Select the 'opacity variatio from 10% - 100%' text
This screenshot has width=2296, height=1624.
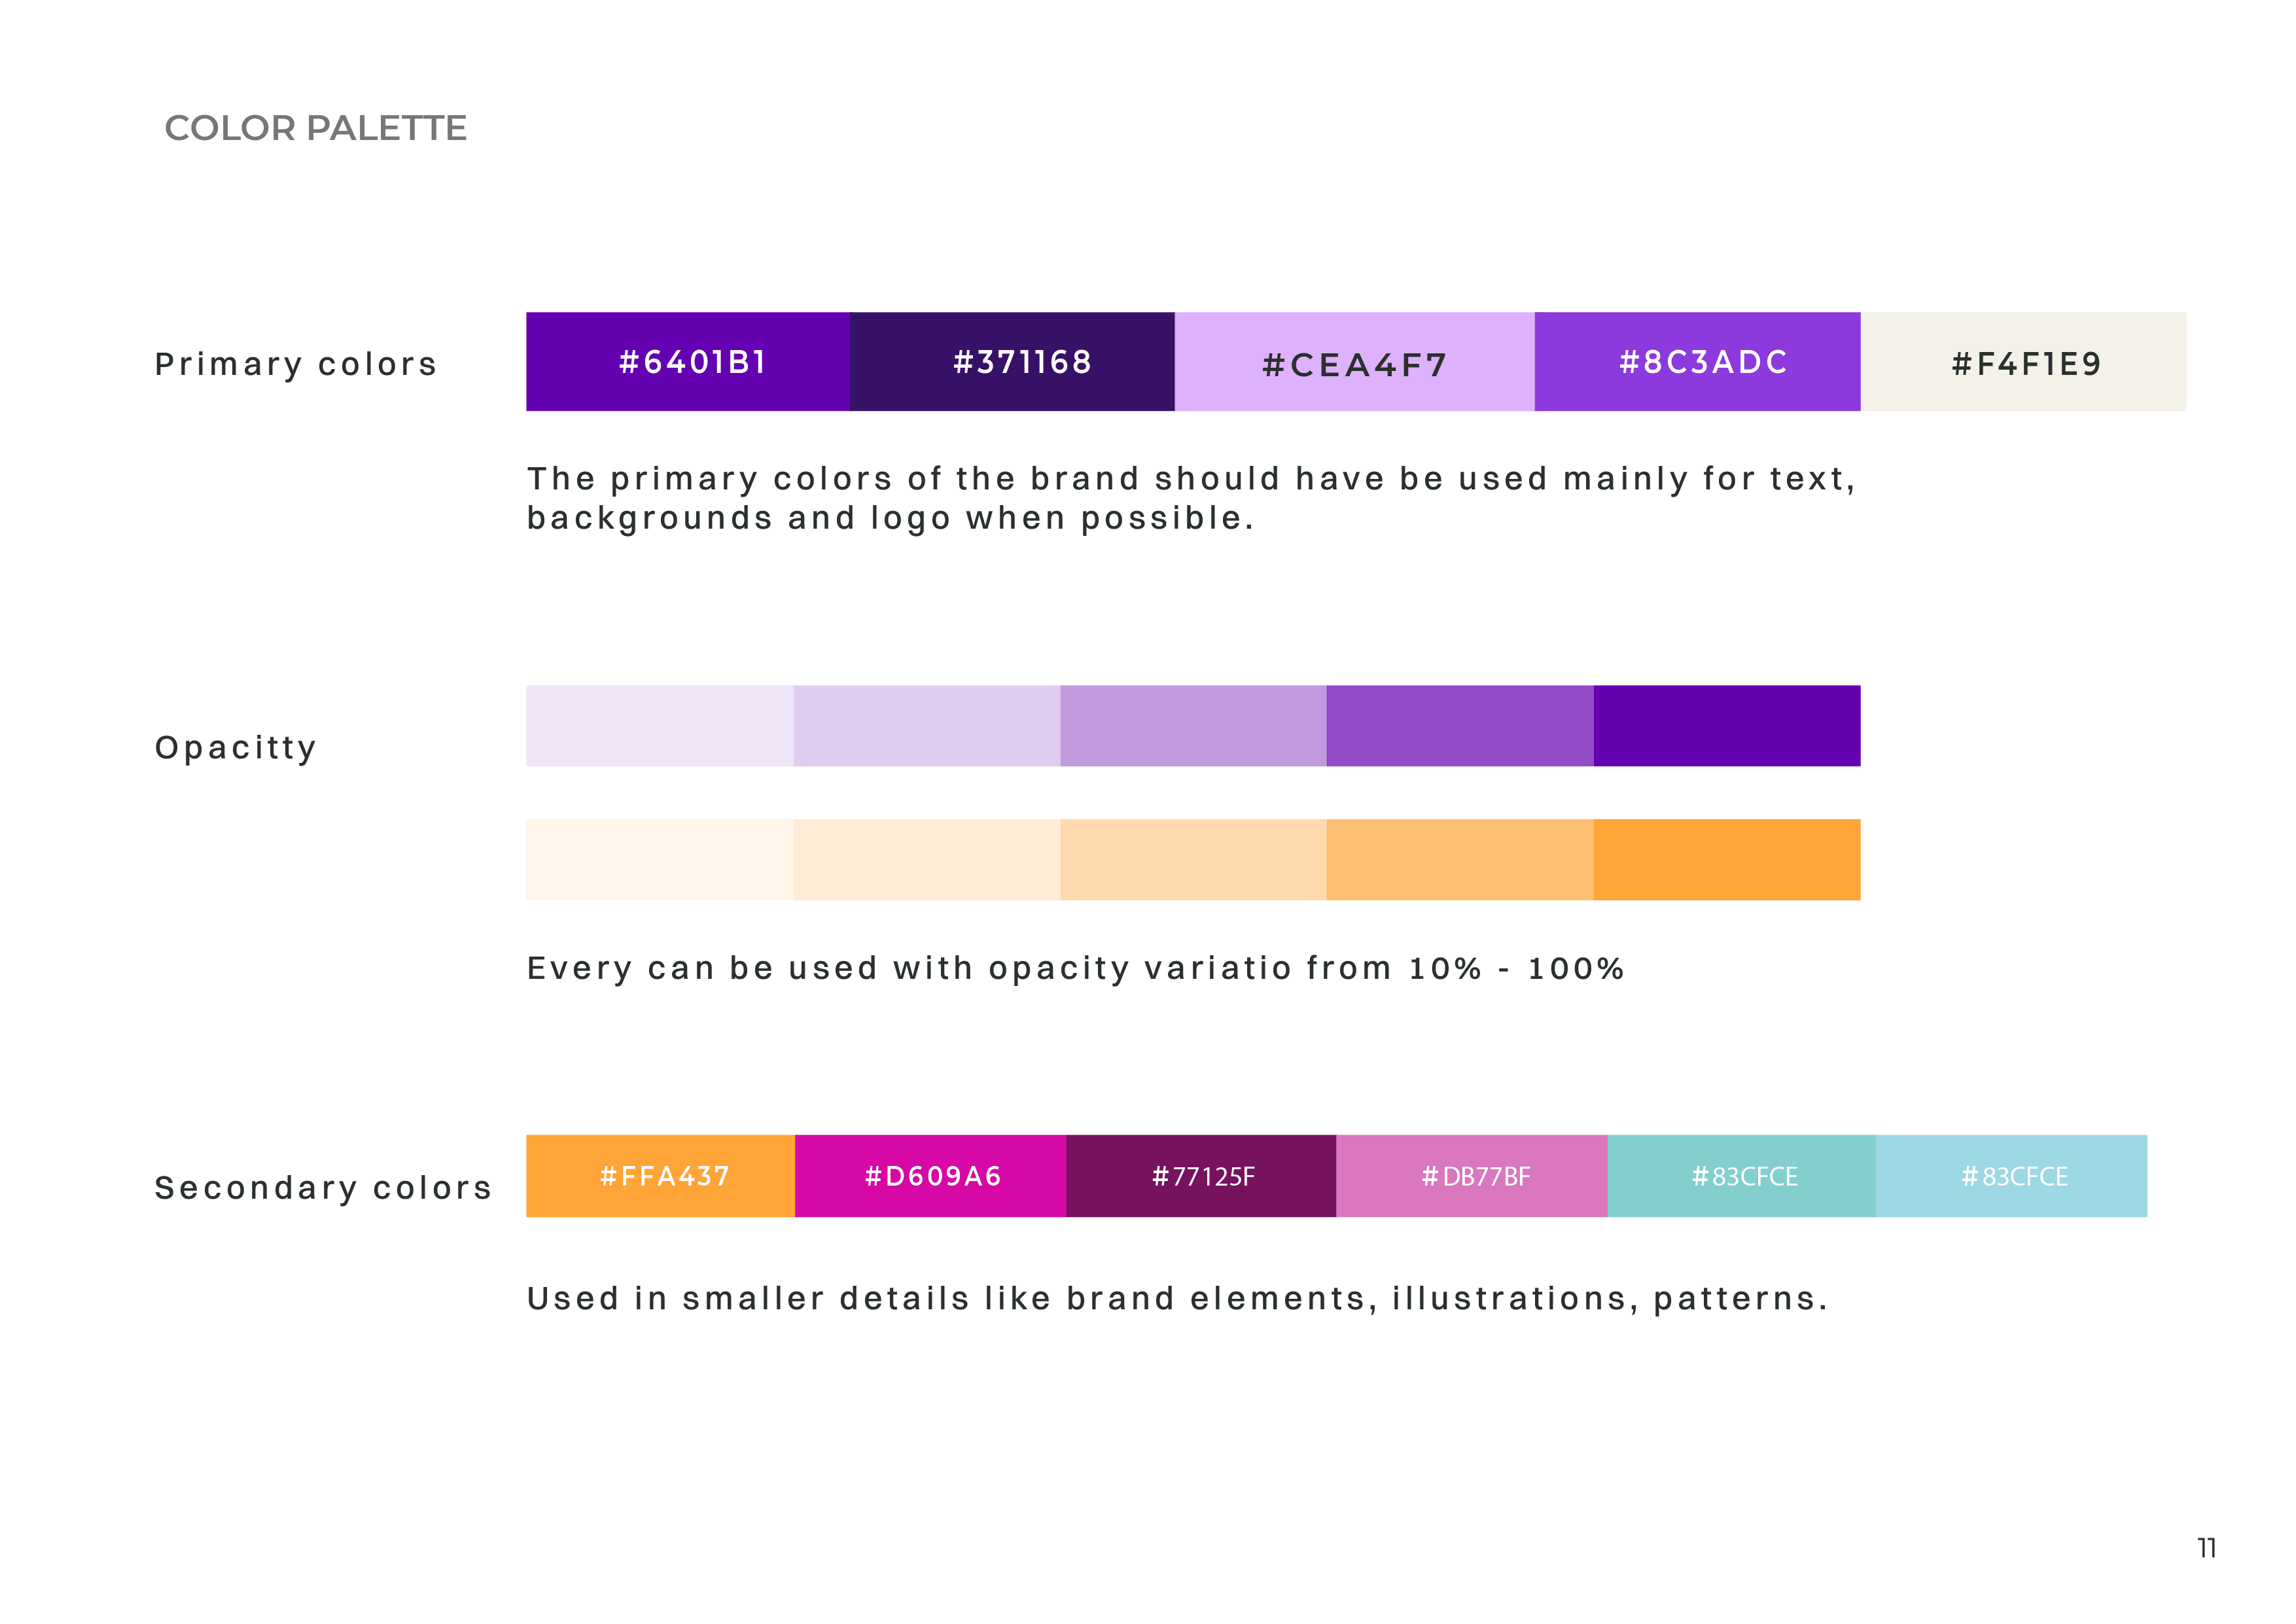click(1306, 969)
